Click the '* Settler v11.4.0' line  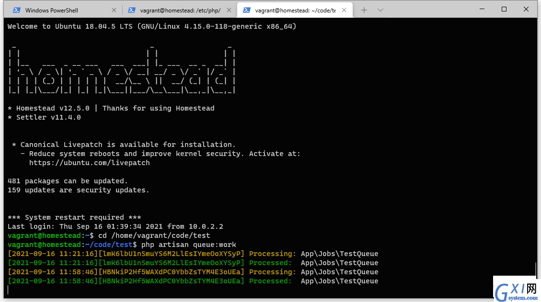point(44,117)
